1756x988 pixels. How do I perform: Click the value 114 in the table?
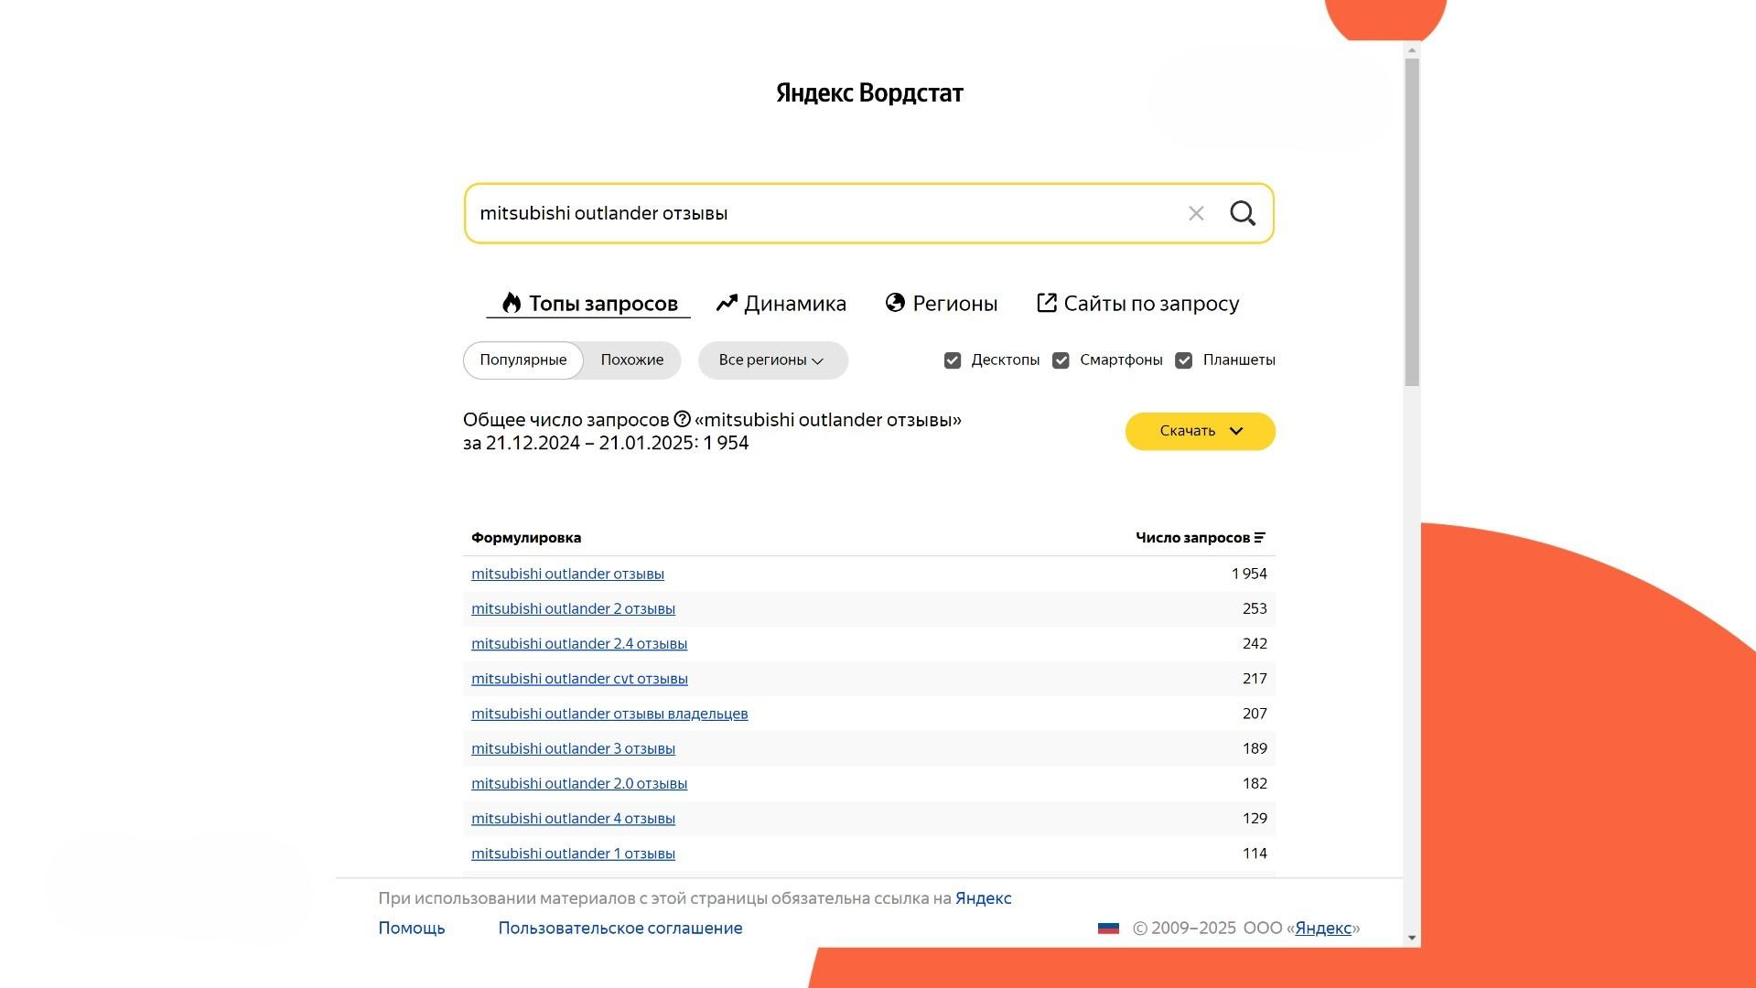click(x=1255, y=854)
